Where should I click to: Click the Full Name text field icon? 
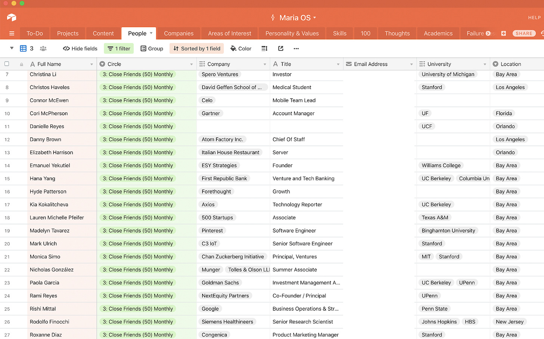(33, 64)
